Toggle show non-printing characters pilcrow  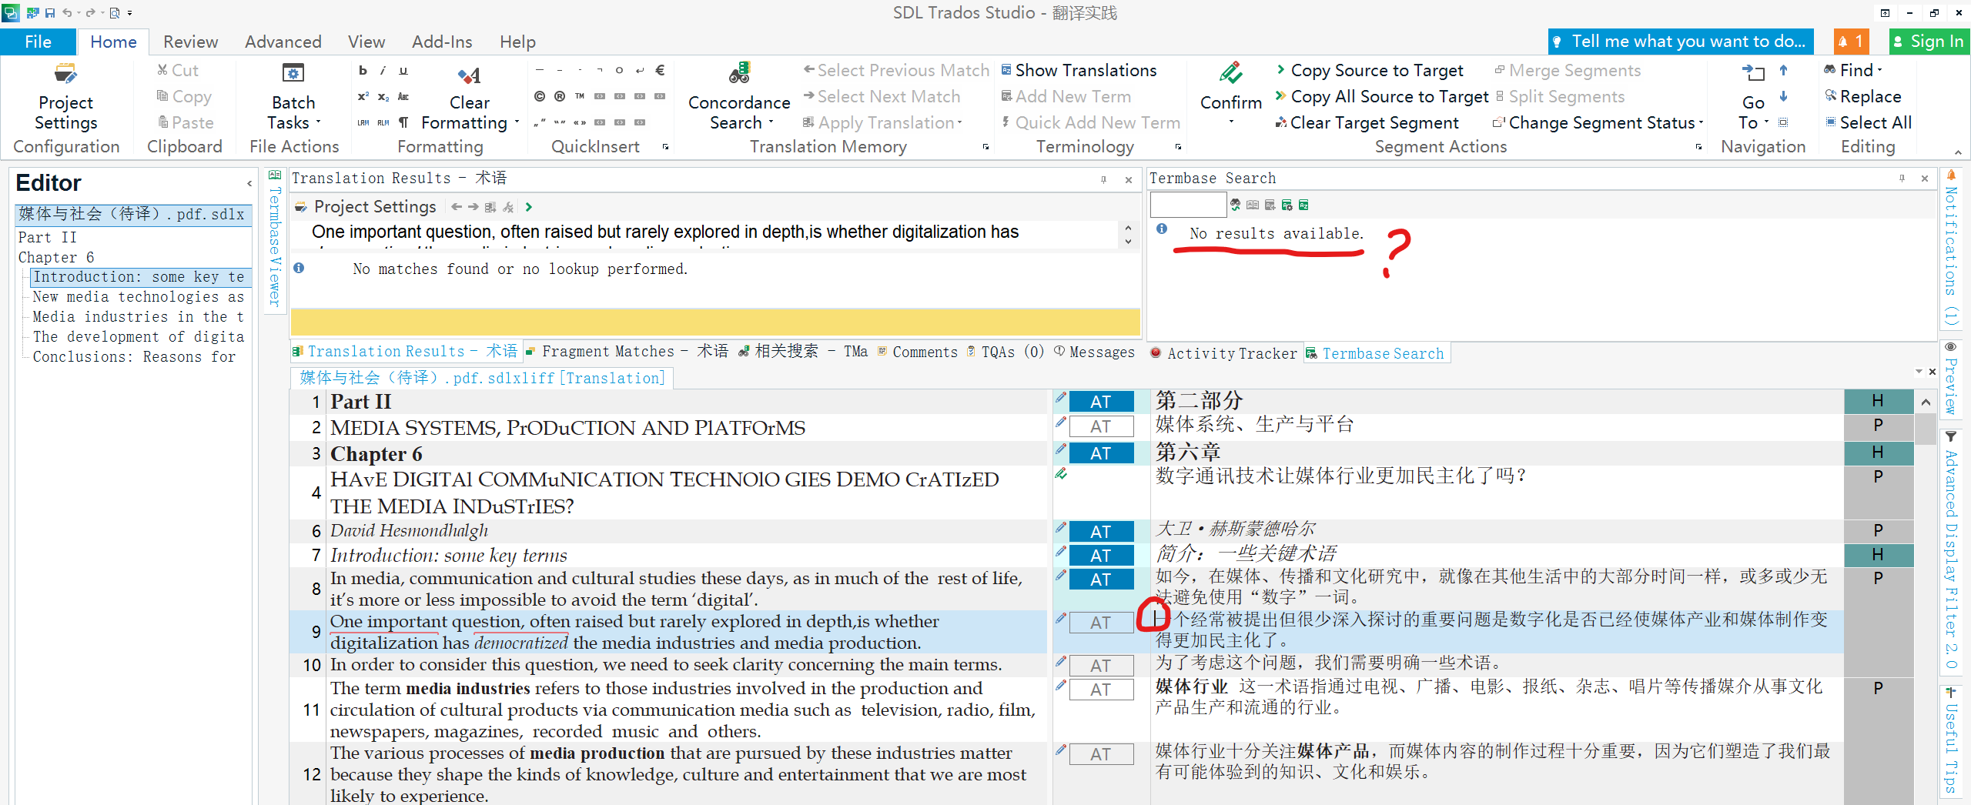tap(403, 122)
